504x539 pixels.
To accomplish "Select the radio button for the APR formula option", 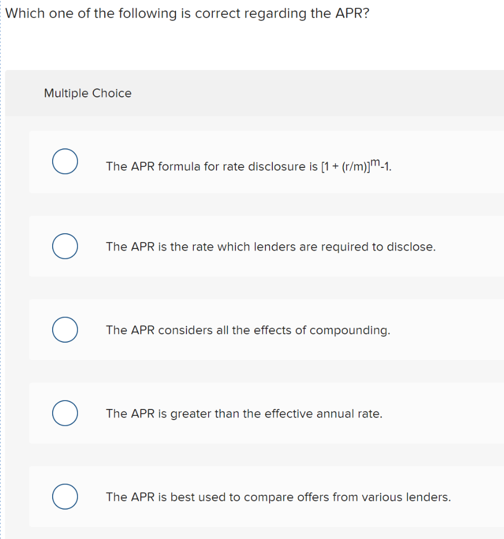I will pyautogui.click(x=65, y=162).
